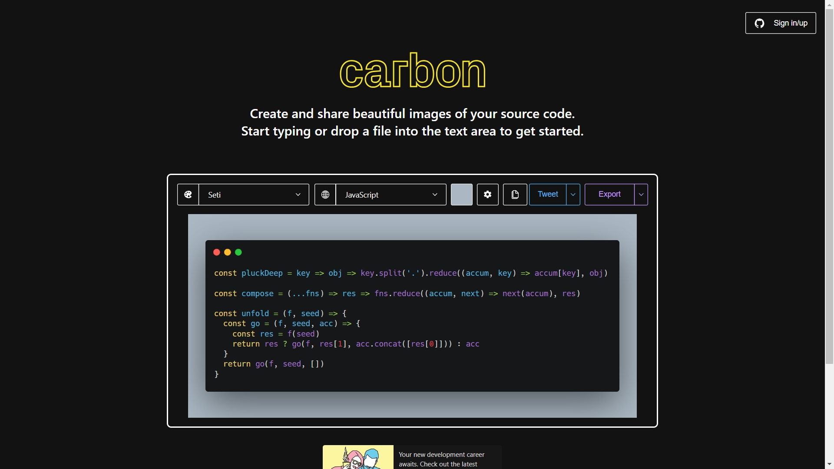Expand the Tweet options arrow
Viewport: 834px width, 469px height.
click(x=573, y=195)
